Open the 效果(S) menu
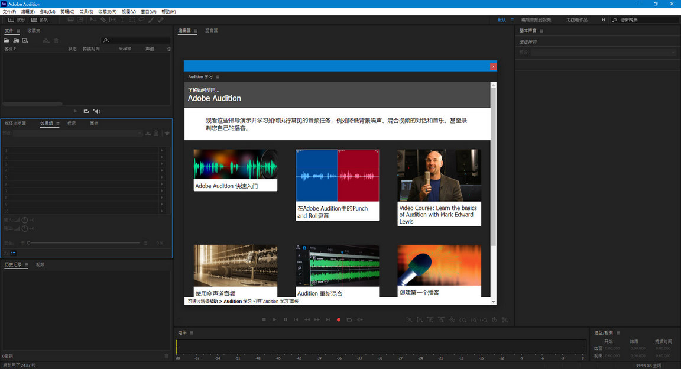 tap(86, 12)
